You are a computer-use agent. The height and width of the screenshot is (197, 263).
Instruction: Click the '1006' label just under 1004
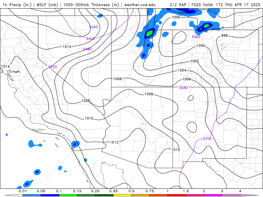coord(187,79)
